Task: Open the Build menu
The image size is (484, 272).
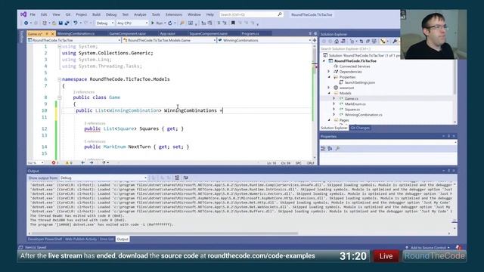Action: [96, 14]
